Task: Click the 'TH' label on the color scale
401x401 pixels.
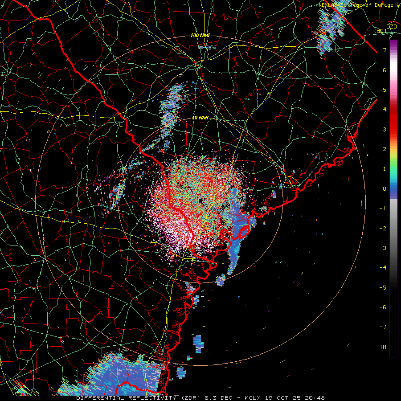Action: [383, 347]
